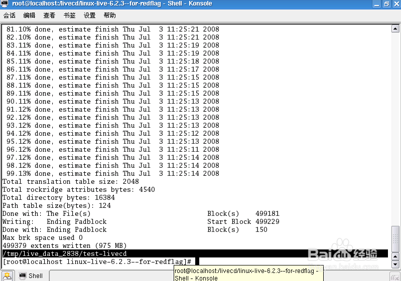Open the 设置 (Settings) menu
401x281 pixels.
click(x=89, y=16)
